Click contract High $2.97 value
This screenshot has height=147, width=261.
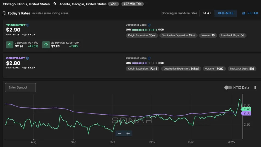[x=32, y=68]
